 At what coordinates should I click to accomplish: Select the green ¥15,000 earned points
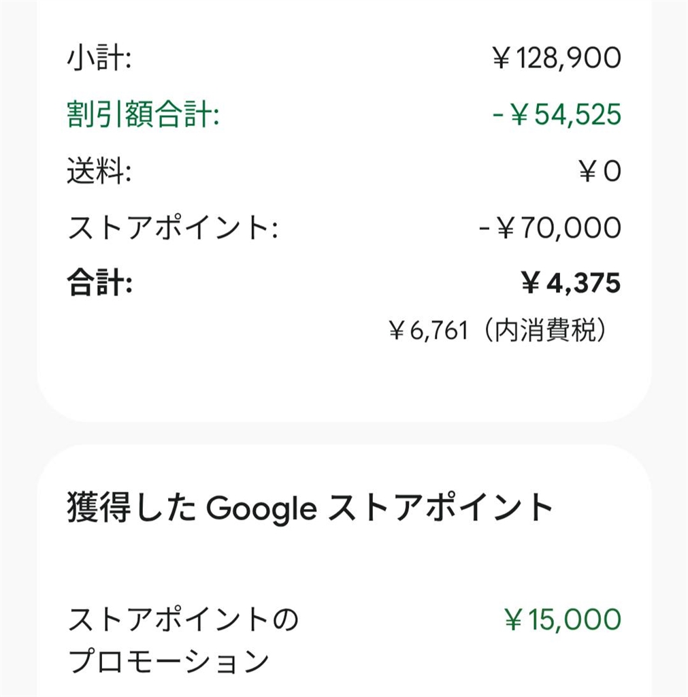pos(562,620)
